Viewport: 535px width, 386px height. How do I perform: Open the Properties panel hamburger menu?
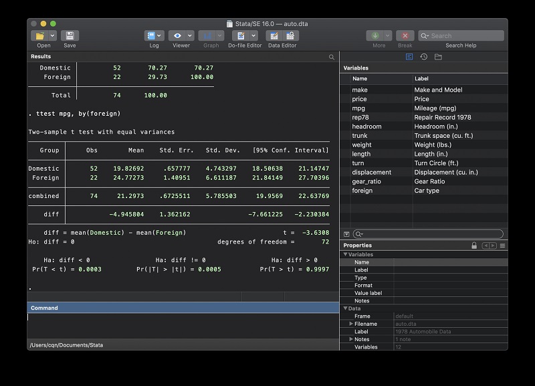[x=502, y=246]
